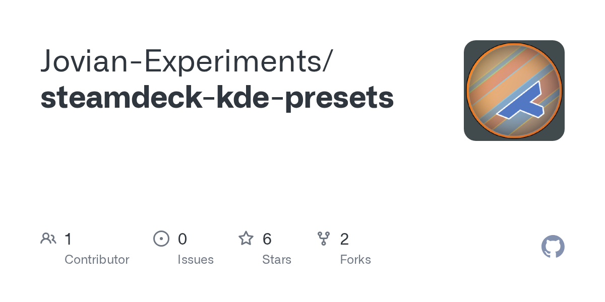
Task: Open the Jovian-Experiments owner name
Action: pyautogui.click(x=179, y=61)
